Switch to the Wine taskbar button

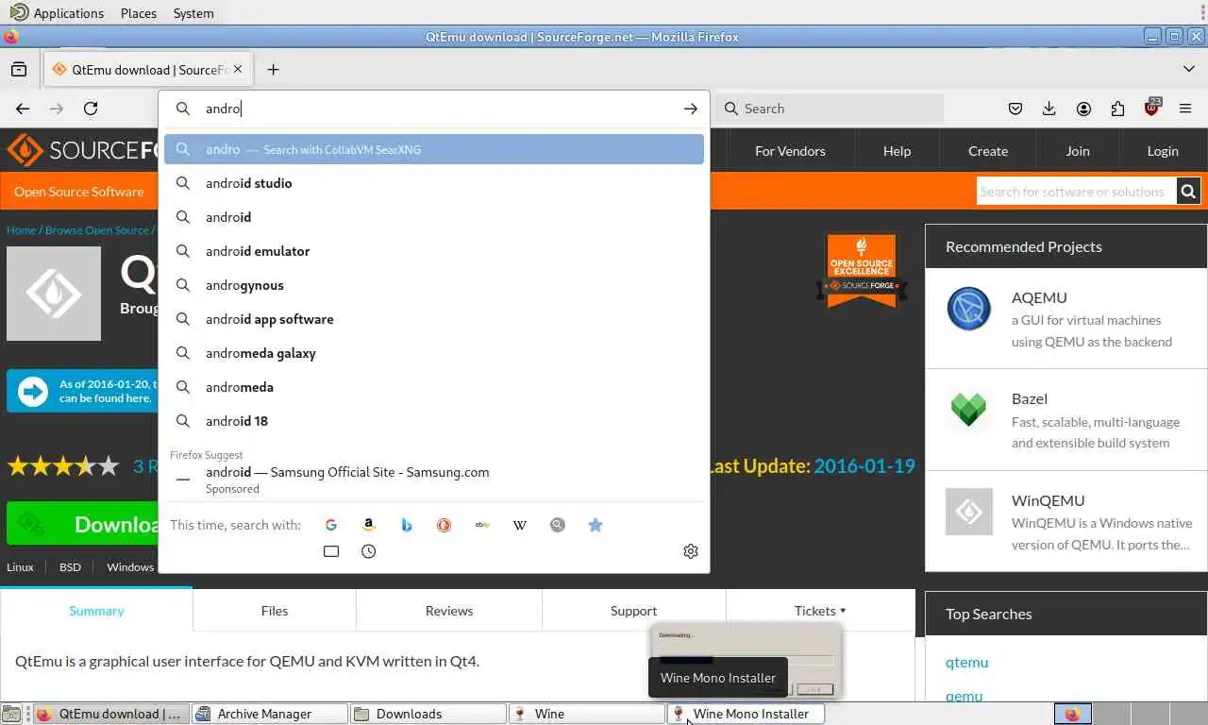pos(587,714)
